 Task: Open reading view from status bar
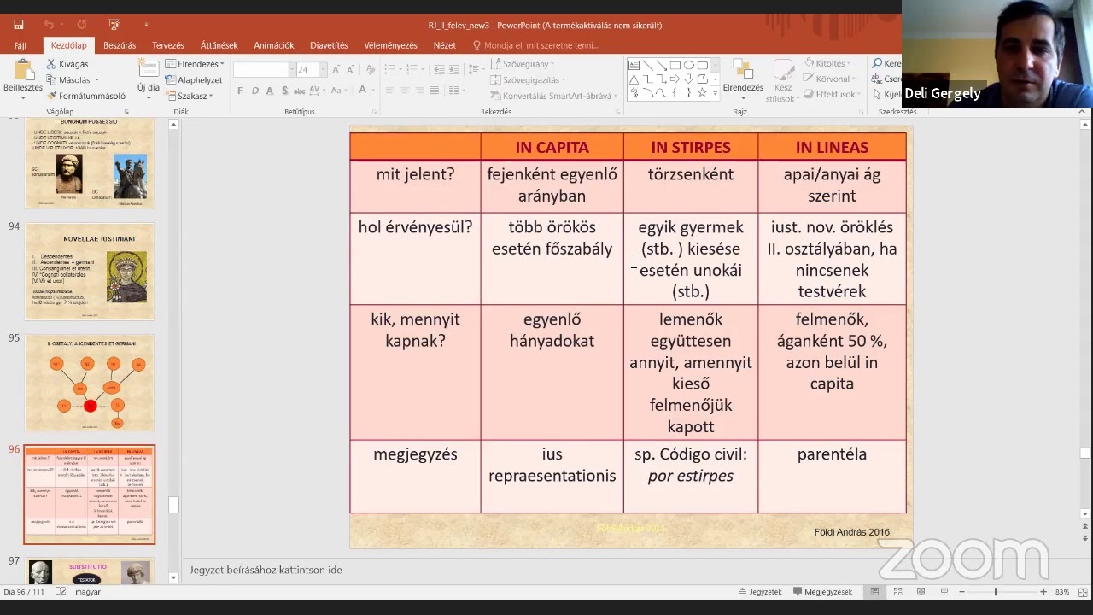tap(921, 592)
